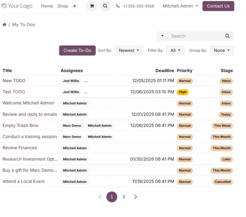This screenshot has height=217, width=246.
Task: Click the home icon in breadcrumb
Action: tap(4, 25)
